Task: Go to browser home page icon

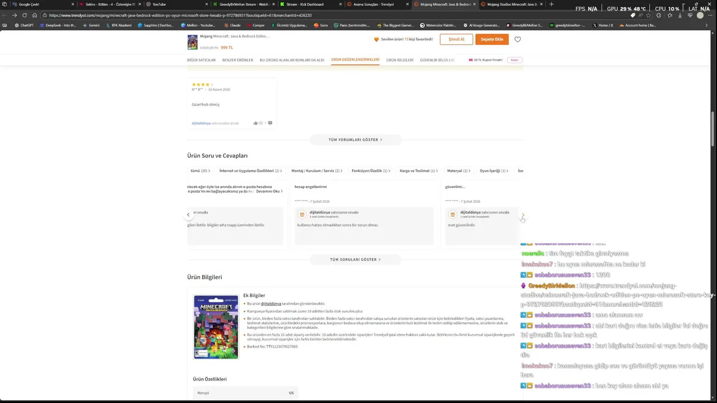Action: (x=35, y=15)
